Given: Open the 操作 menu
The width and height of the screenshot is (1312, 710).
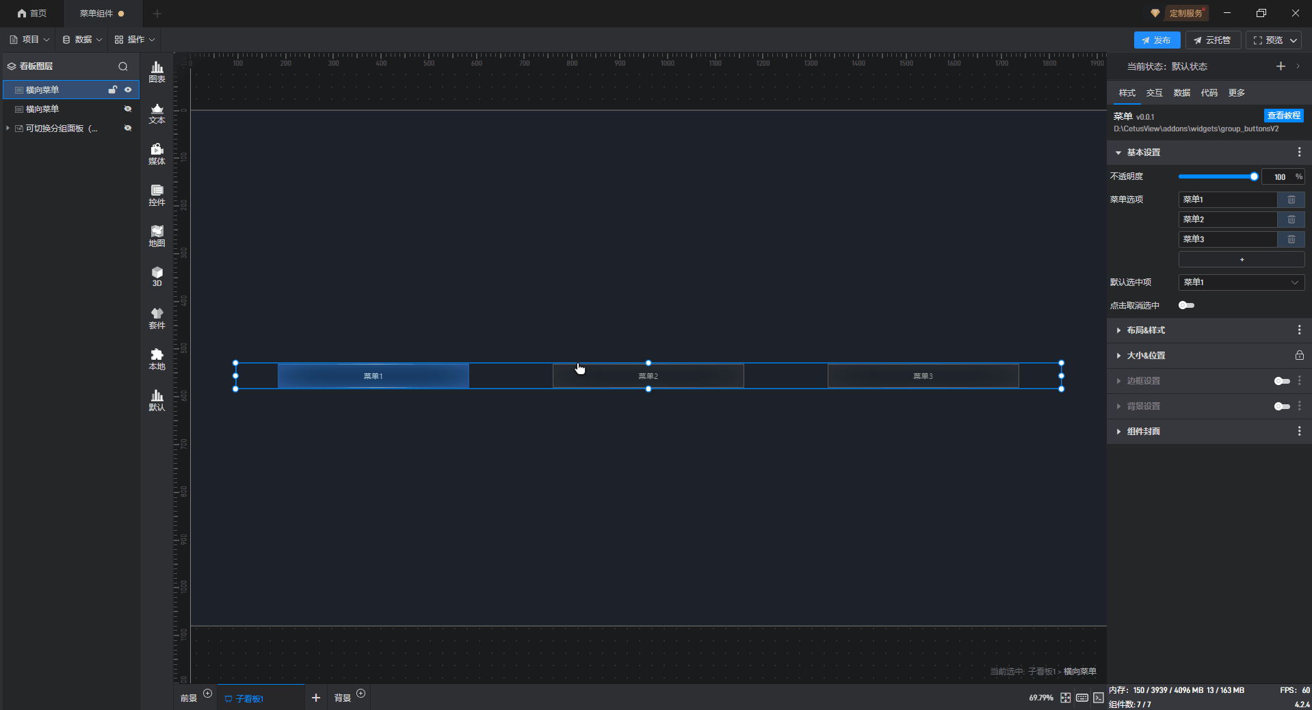Looking at the screenshot, I should 135,40.
